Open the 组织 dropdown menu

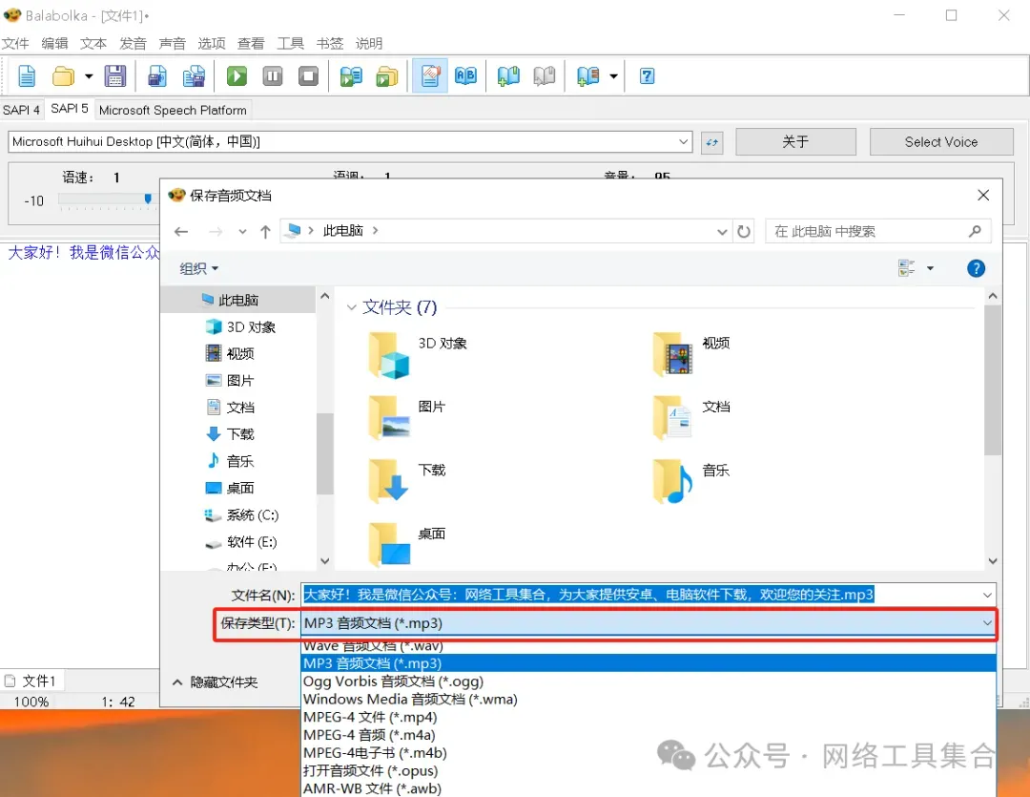tap(198, 268)
